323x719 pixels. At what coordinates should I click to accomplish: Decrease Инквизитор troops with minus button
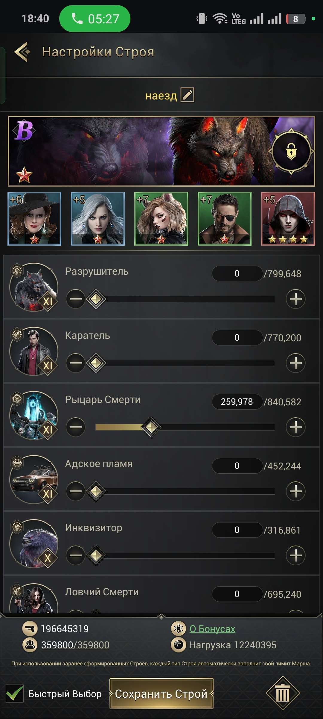(76, 555)
